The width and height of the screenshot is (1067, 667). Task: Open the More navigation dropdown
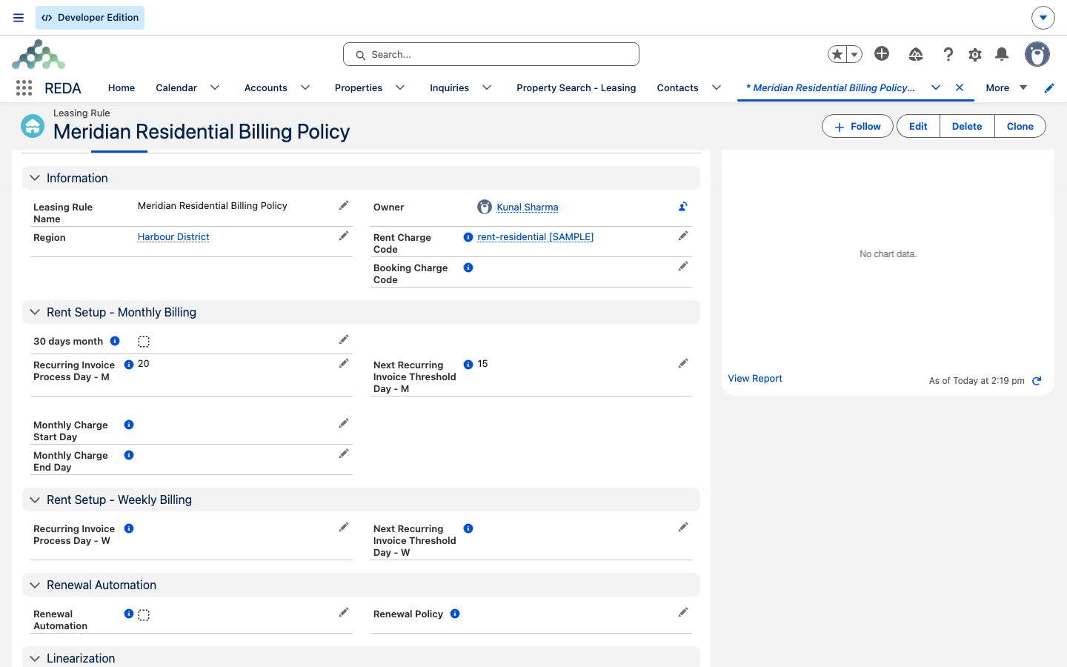[1006, 87]
